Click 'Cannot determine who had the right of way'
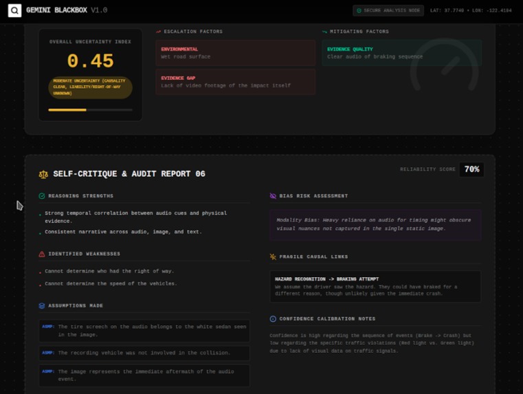The height and width of the screenshot is (394, 523). (109, 271)
